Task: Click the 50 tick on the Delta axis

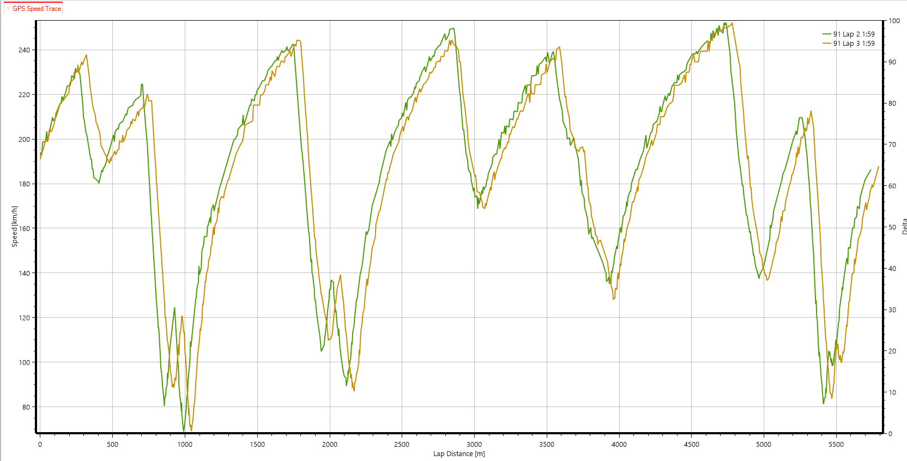Action: [892, 228]
